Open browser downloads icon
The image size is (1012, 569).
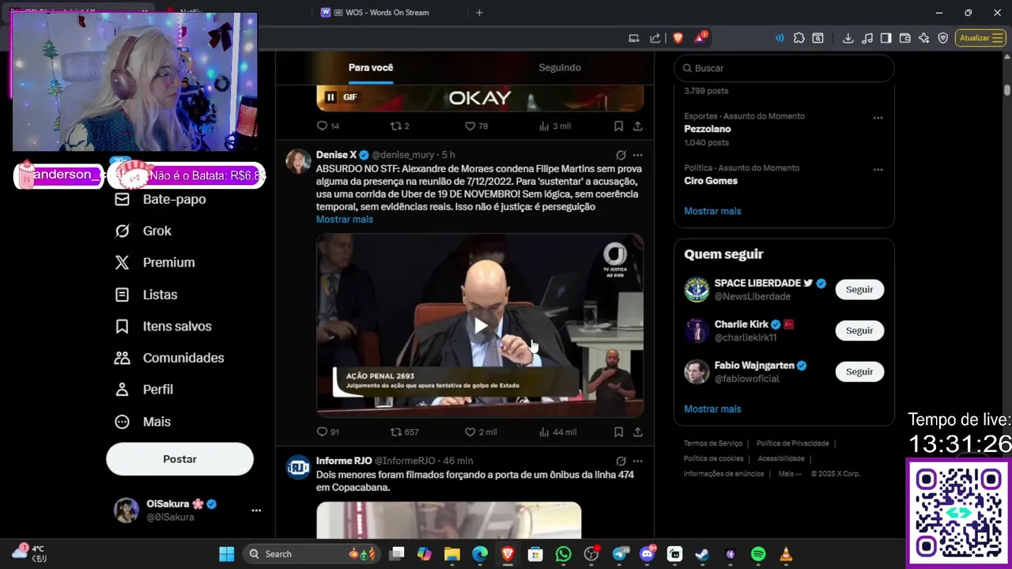pyautogui.click(x=848, y=38)
